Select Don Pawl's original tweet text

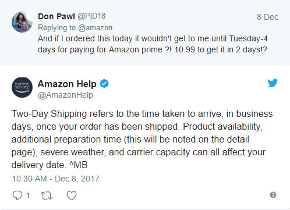coord(153,44)
